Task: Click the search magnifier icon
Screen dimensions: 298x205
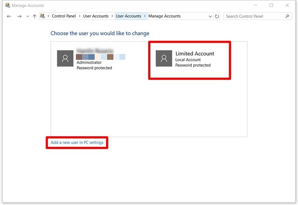Action: (287, 16)
